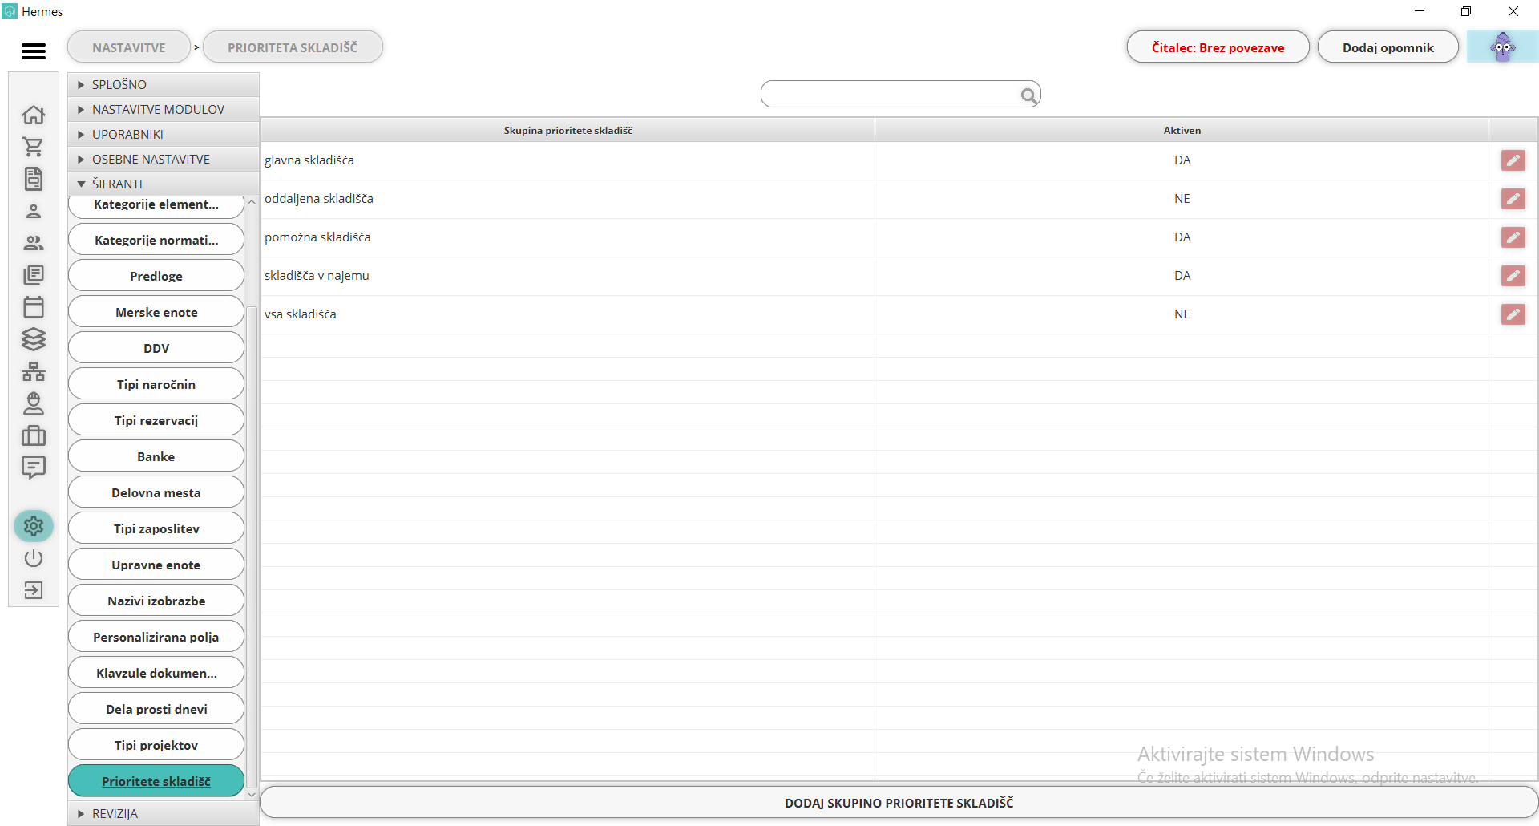Open the clipboard document icon in sidebar
The height and width of the screenshot is (826, 1539).
34,179
